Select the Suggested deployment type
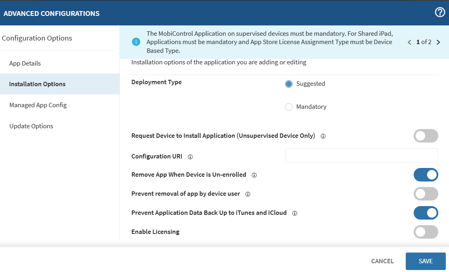This screenshot has height=272, width=449. click(x=289, y=84)
